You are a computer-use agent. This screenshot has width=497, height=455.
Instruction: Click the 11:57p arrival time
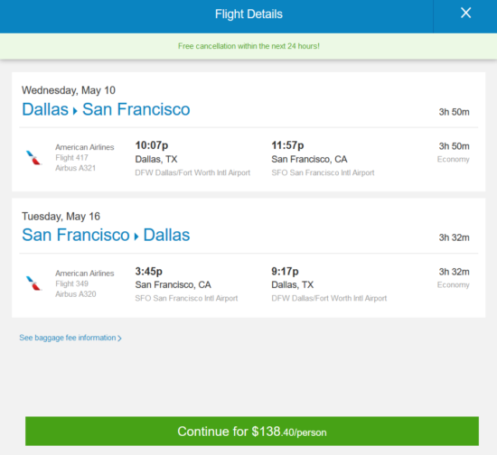point(287,145)
